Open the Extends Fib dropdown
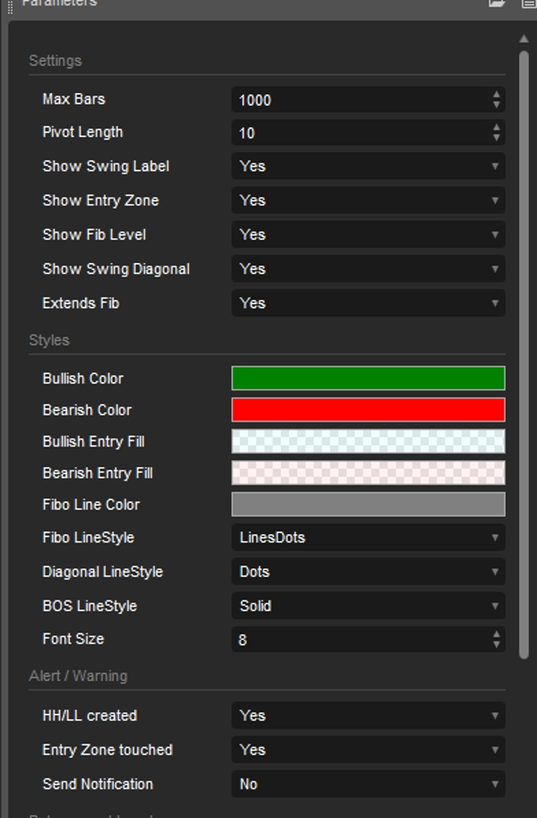Viewport: 537px width, 818px height. pyautogui.click(x=369, y=303)
